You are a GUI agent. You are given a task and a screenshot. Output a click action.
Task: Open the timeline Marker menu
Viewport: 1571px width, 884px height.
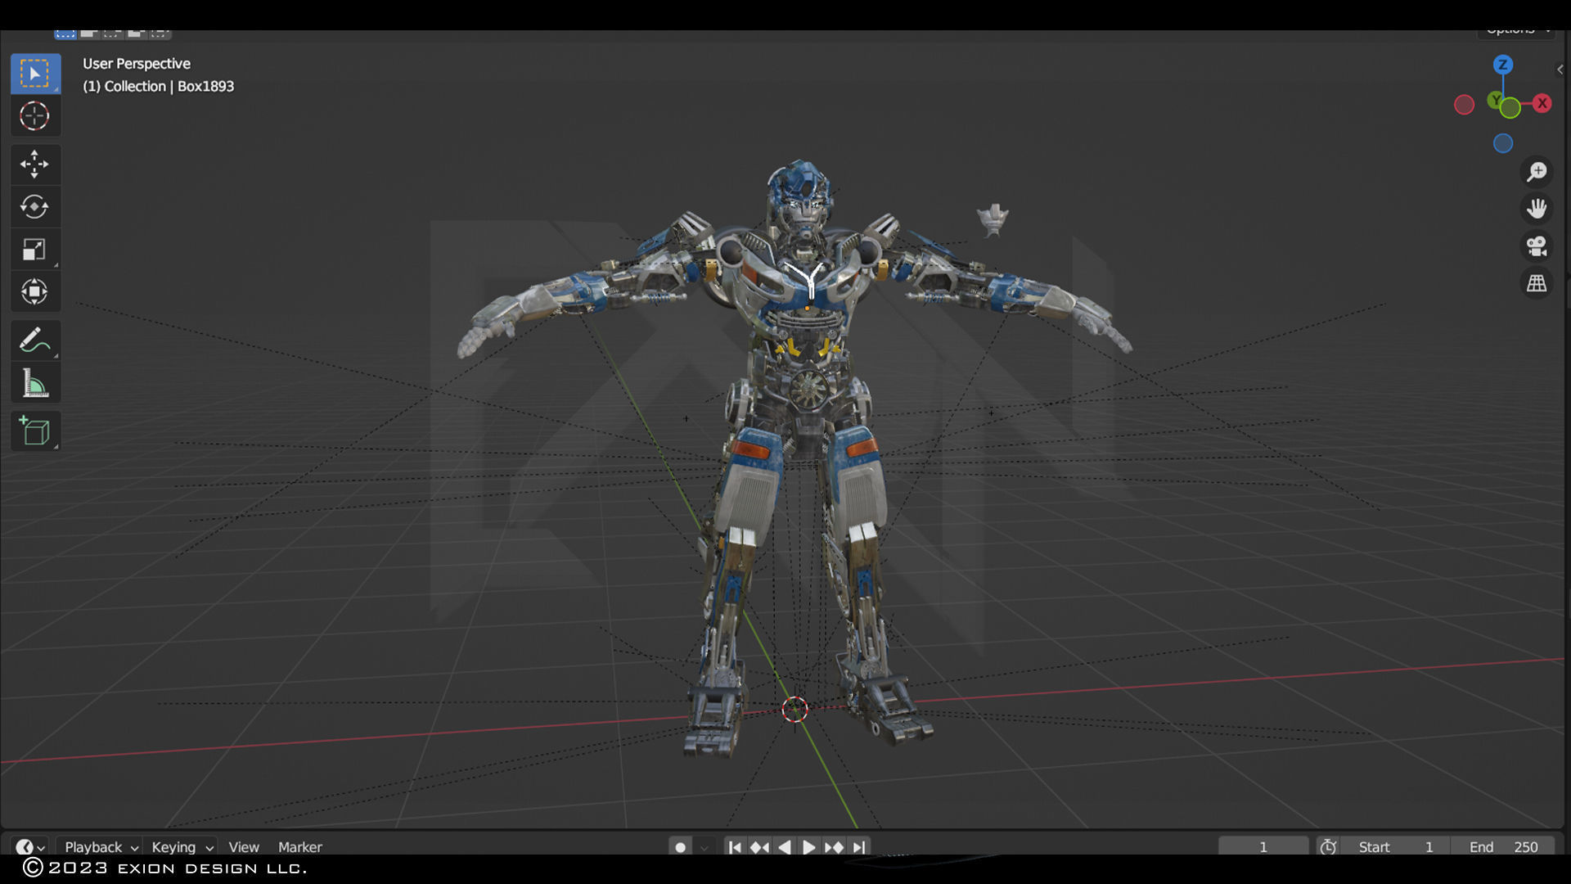click(299, 847)
